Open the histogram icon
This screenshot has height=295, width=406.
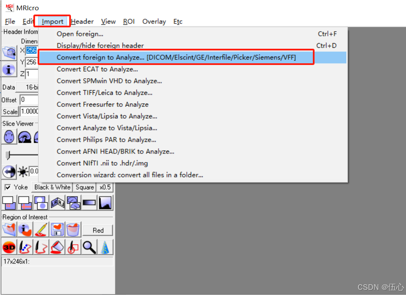[x=106, y=203]
